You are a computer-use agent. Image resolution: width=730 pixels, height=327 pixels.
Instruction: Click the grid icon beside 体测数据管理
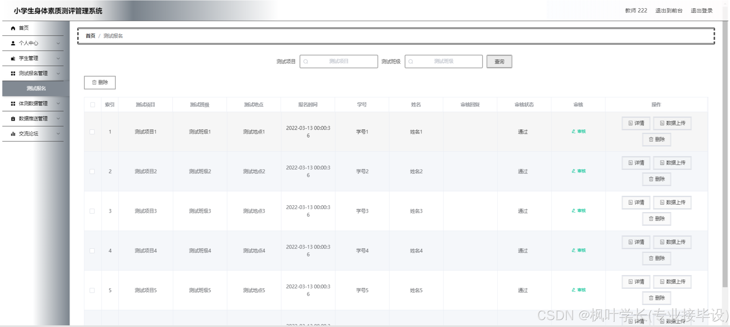point(13,103)
